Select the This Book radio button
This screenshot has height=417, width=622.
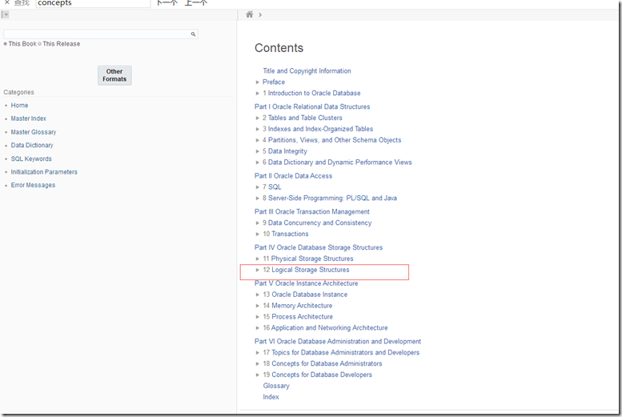[6, 44]
